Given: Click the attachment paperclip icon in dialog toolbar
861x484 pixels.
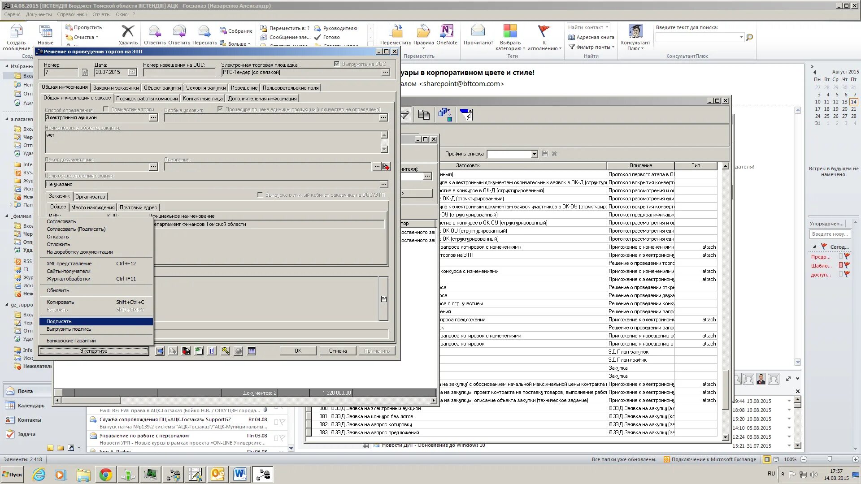Looking at the screenshot, I should pyautogui.click(x=212, y=351).
